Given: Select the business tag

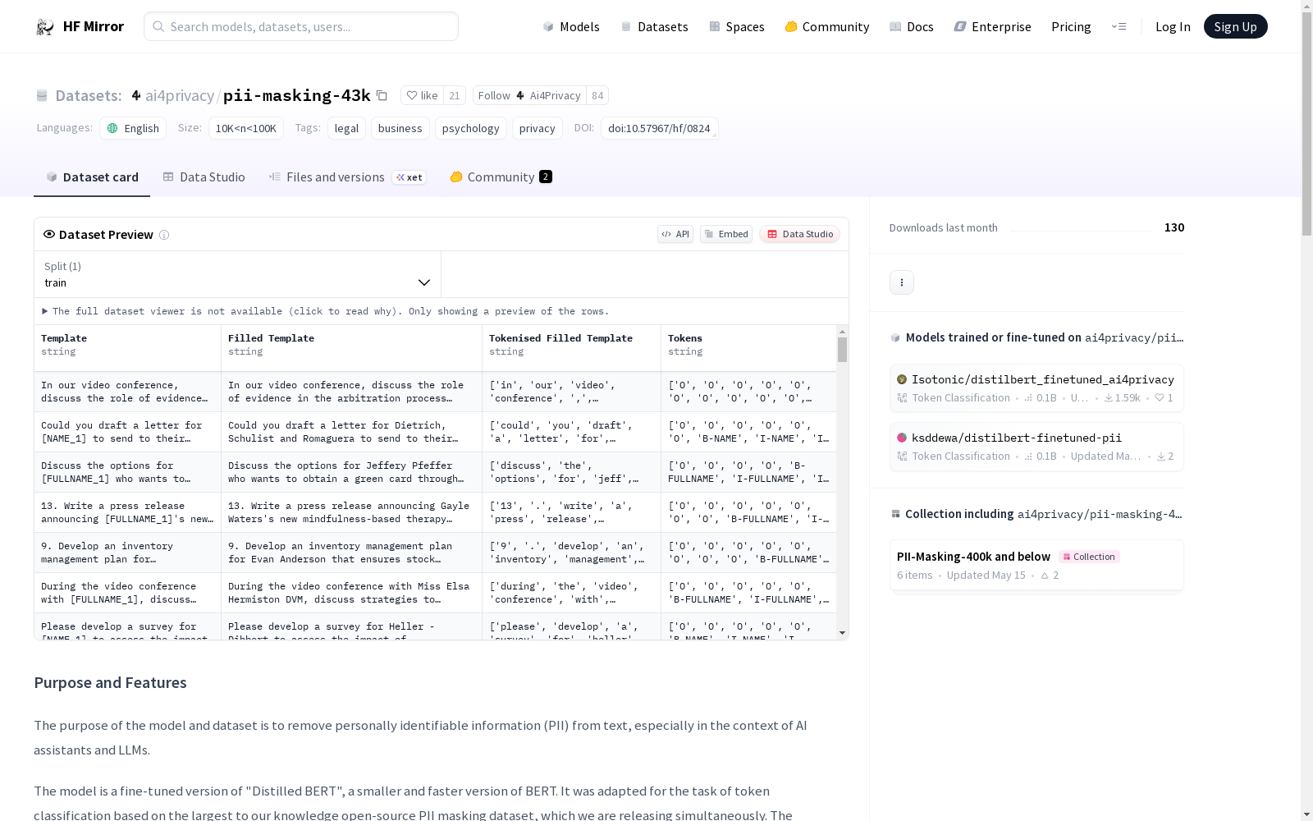Looking at the screenshot, I should pyautogui.click(x=400, y=128).
